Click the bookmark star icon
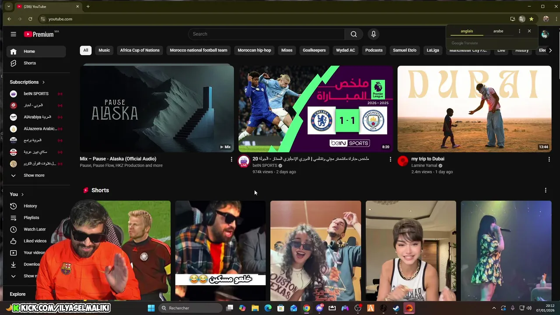 point(531,19)
